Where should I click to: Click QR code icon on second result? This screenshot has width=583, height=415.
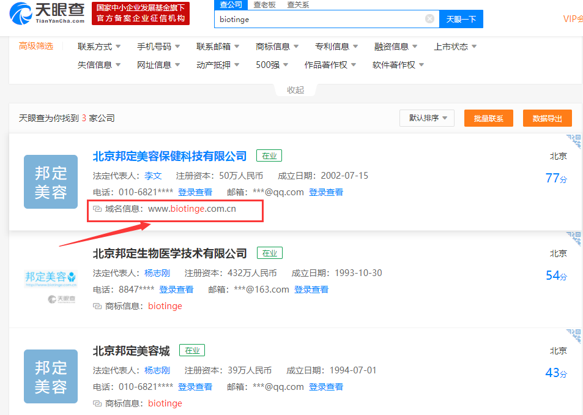pyautogui.click(x=574, y=238)
